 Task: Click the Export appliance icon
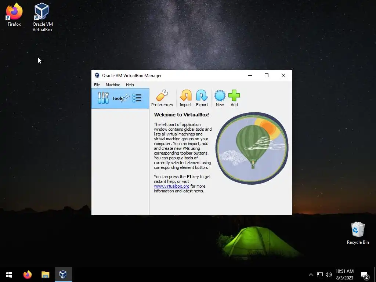pyautogui.click(x=202, y=98)
